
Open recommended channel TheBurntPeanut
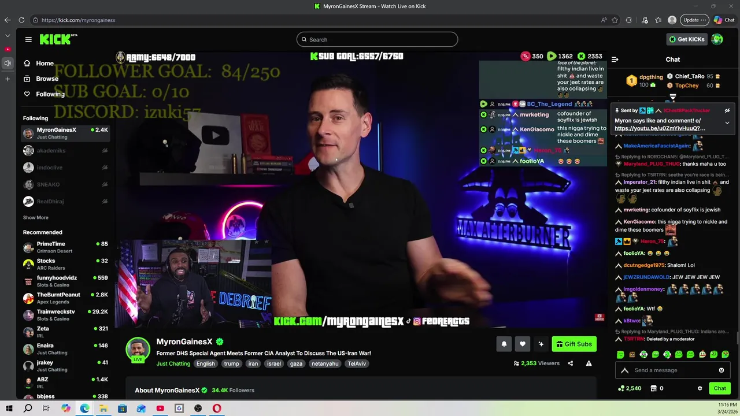click(65, 298)
